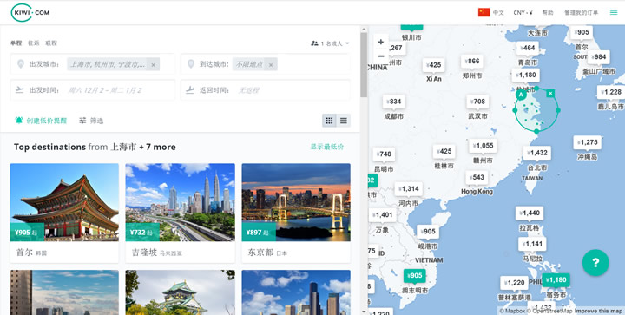The image size is (625, 315).
Task: Switch to grid view of destinations
Action: [329, 121]
